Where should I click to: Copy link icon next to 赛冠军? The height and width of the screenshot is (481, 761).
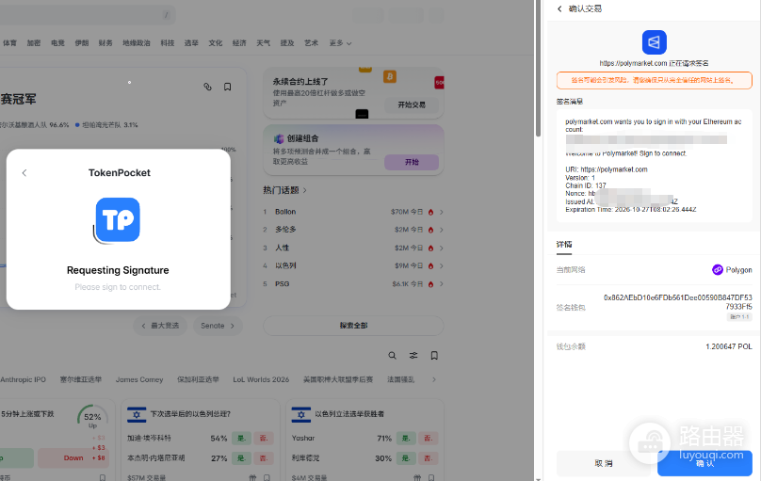pyautogui.click(x=208, y=87)
